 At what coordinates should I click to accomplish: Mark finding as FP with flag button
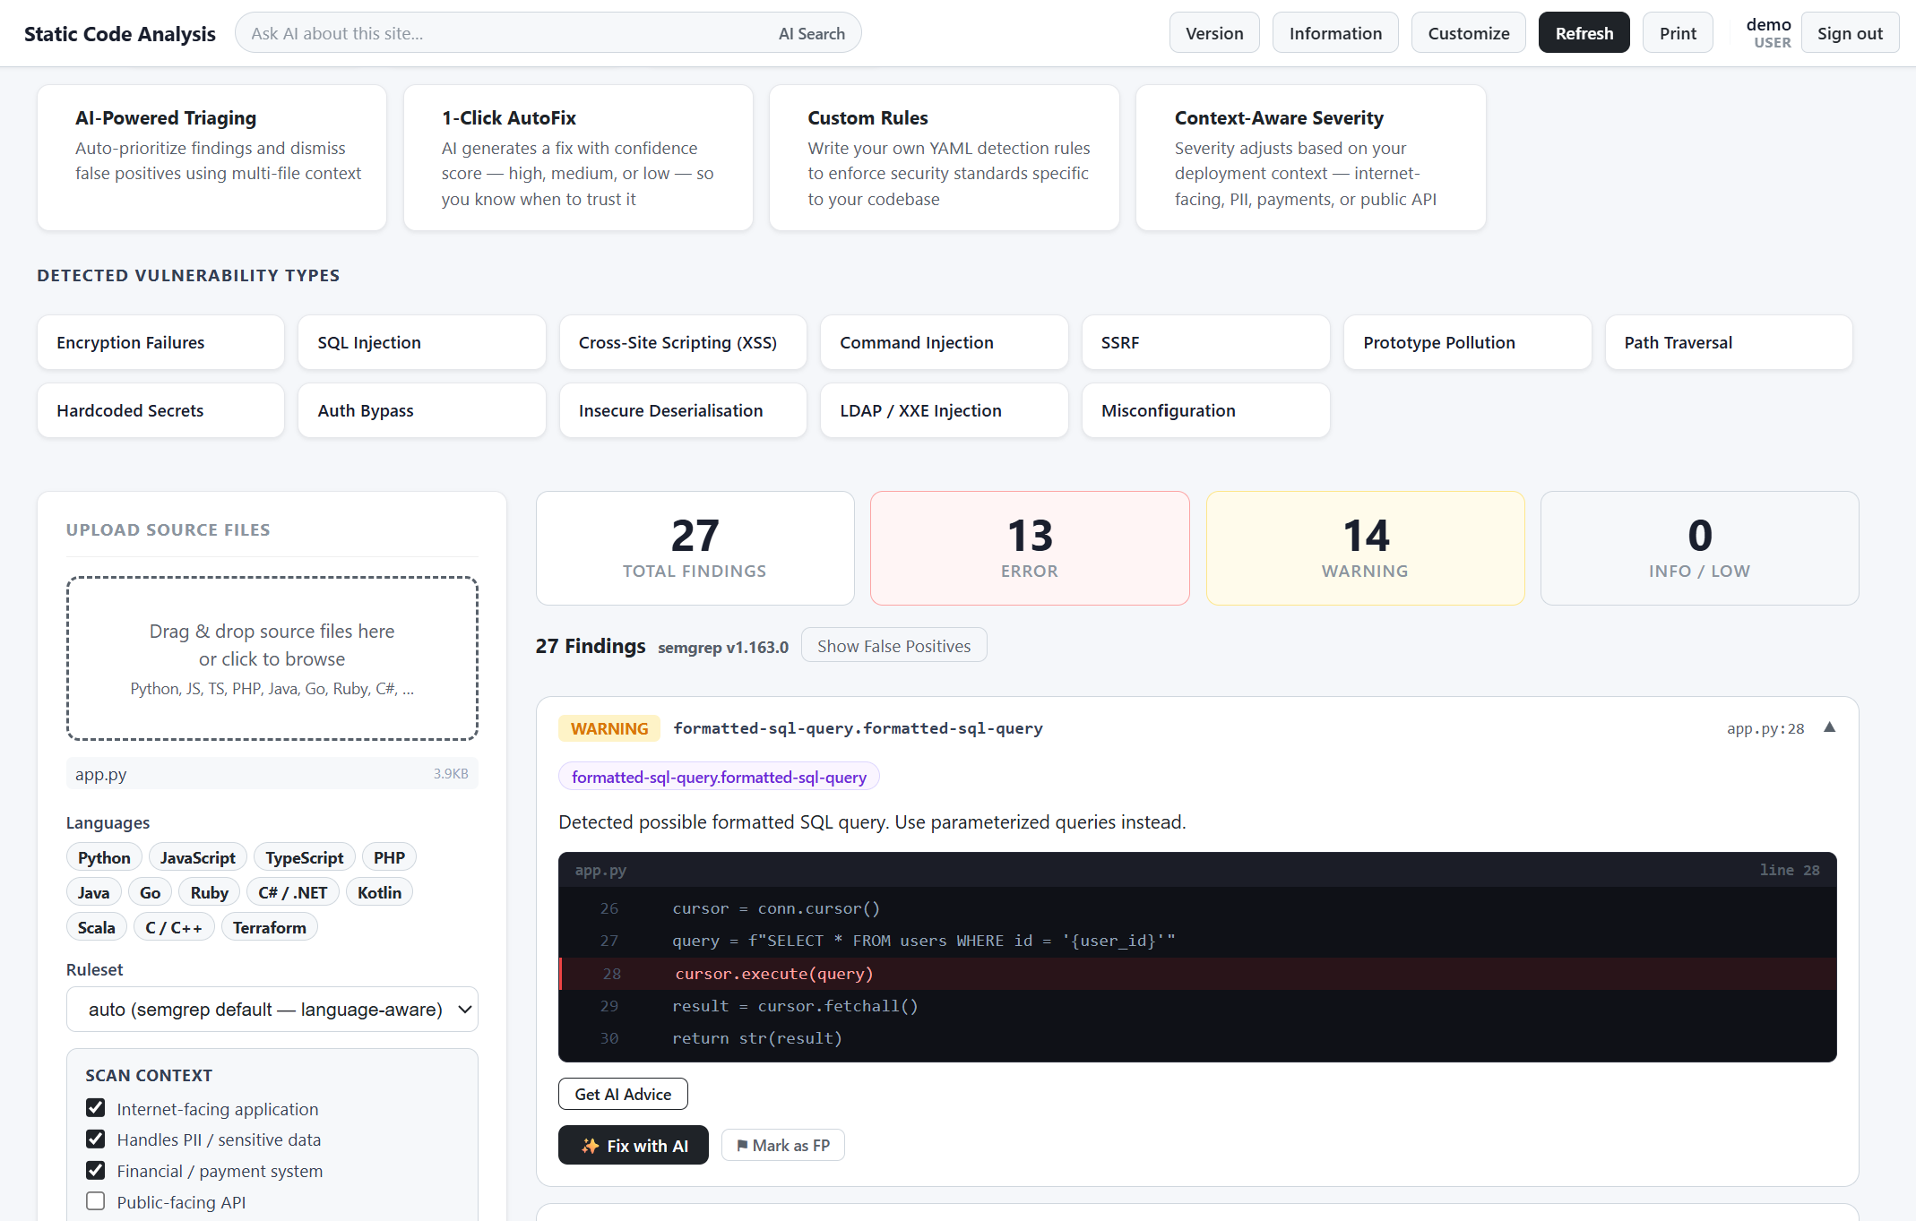tap(783, 1145)
